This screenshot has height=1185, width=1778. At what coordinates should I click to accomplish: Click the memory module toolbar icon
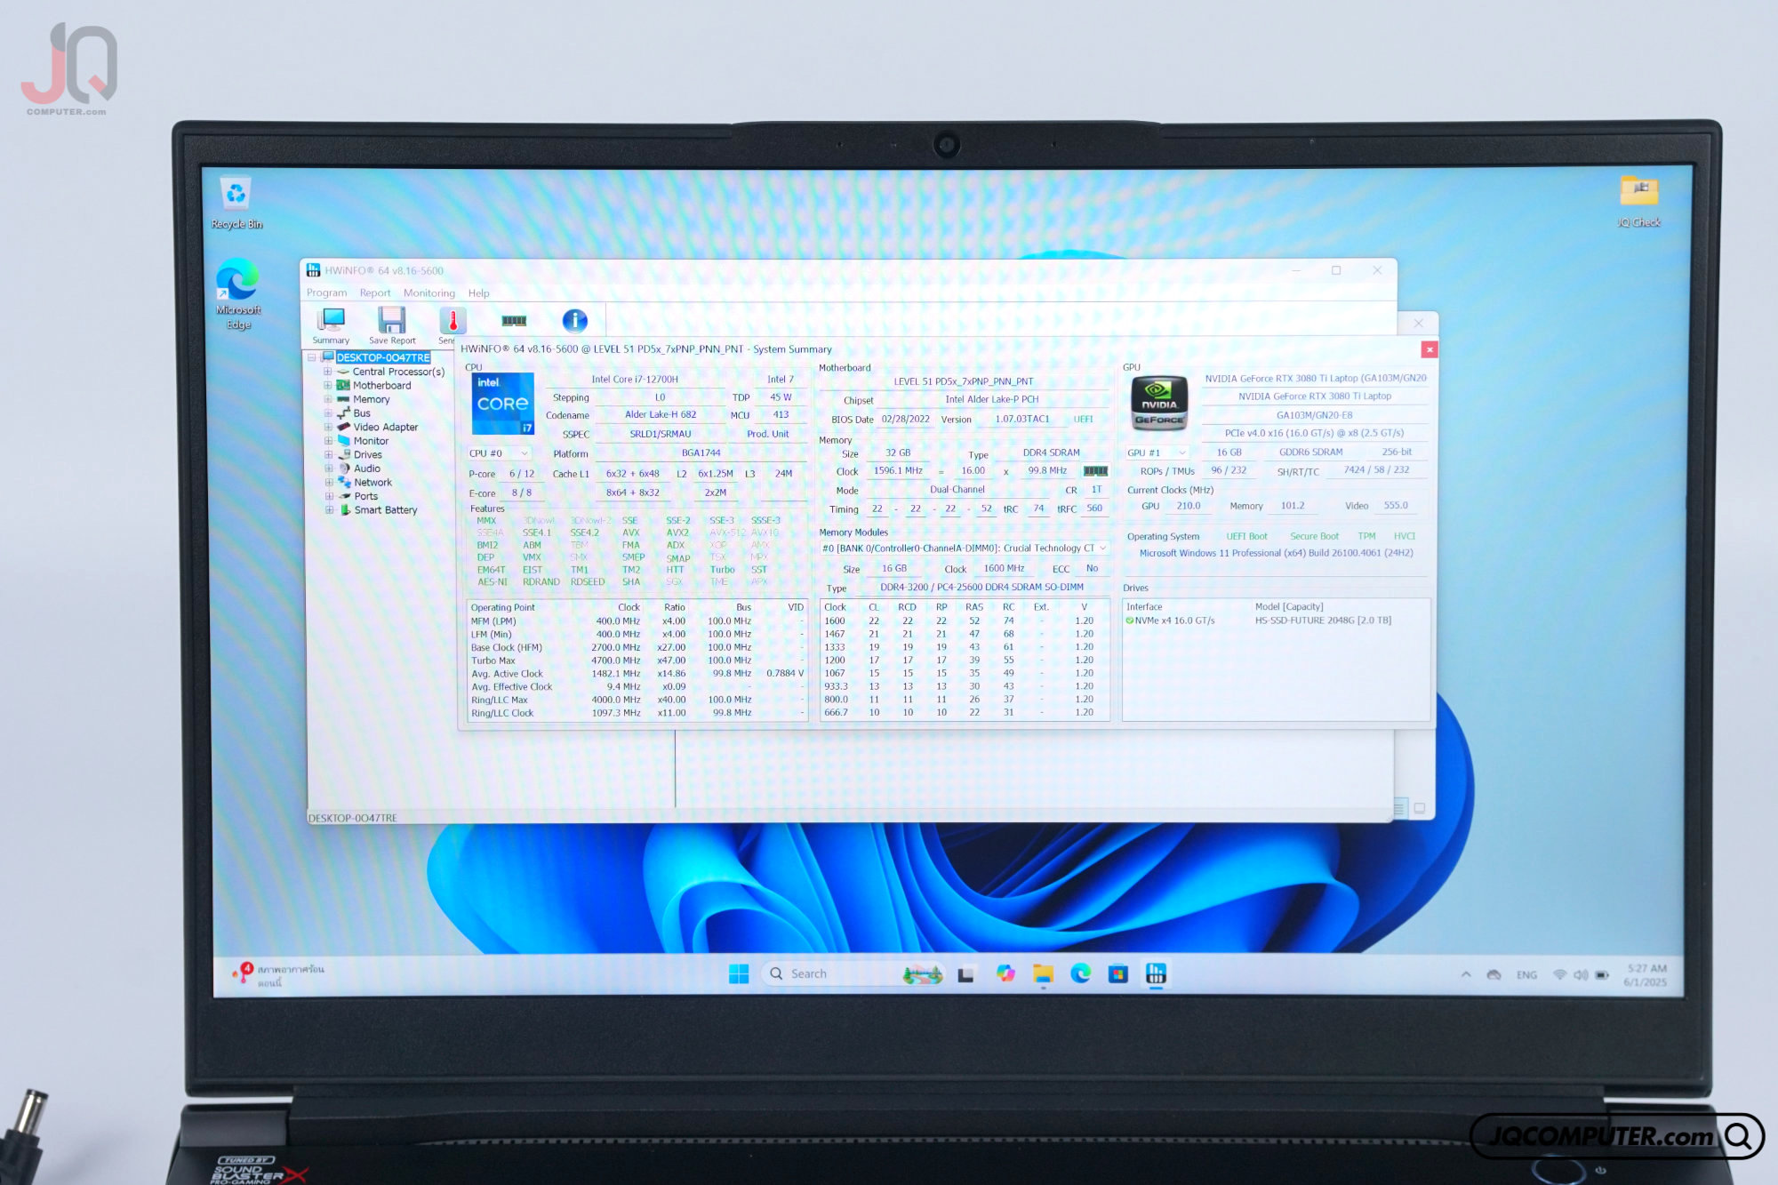tap(514, 321)
